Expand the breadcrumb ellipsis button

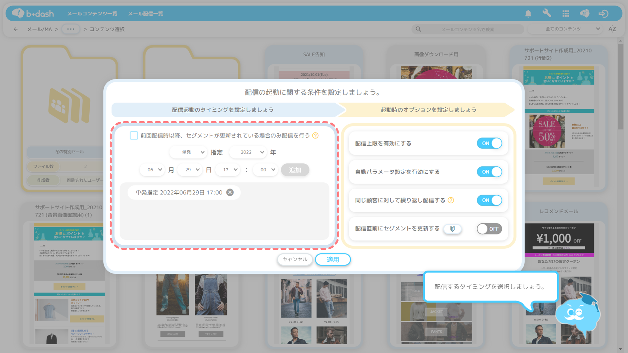pos(71,29)
